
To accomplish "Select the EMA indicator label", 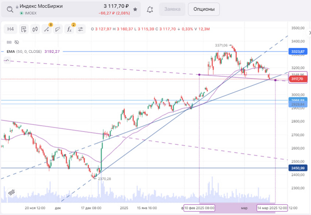I will (x=11, y=51).
